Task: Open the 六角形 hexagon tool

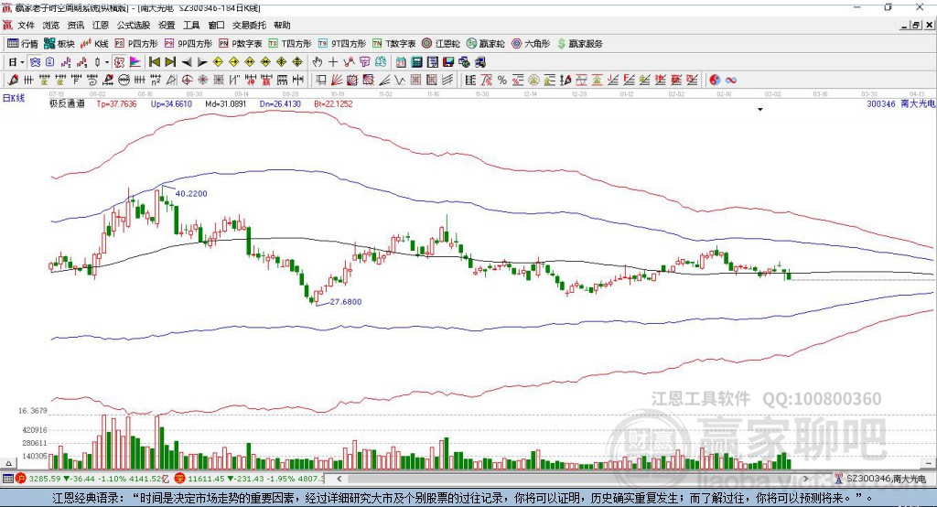Action: click(531, 44)
